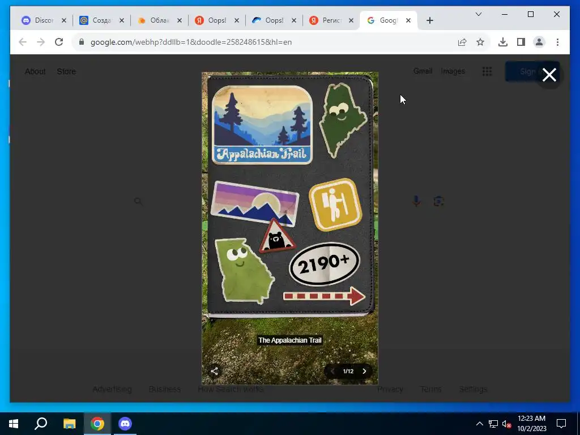Open Chrome three-dot menu

557,42
